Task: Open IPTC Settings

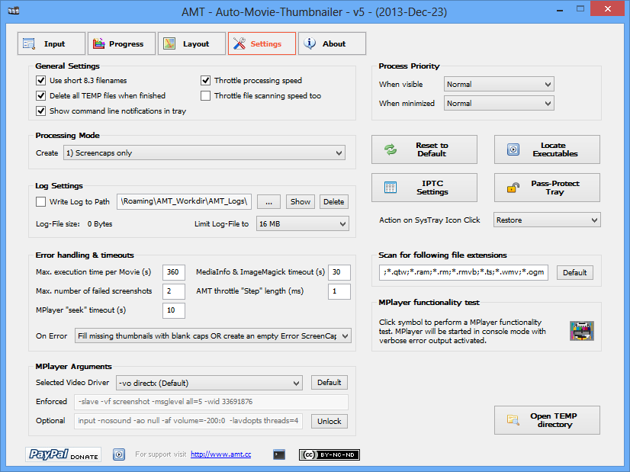Action: (424, 188)
